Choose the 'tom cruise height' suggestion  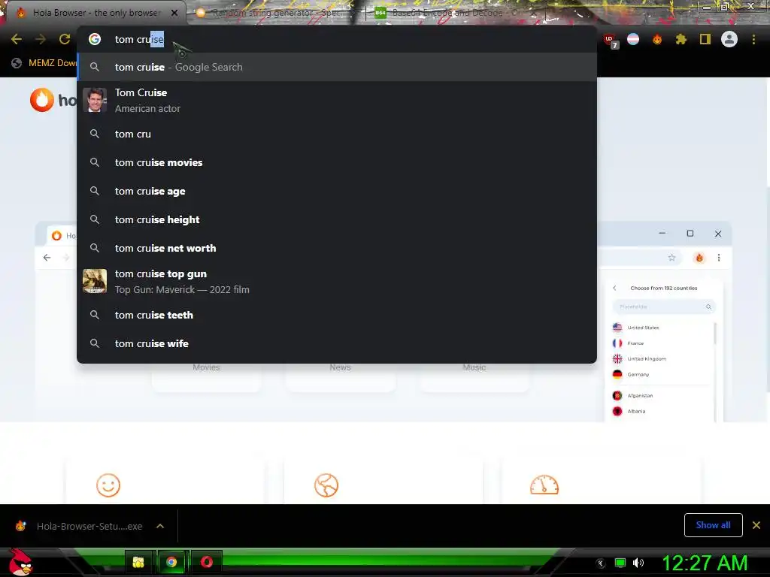337,219
